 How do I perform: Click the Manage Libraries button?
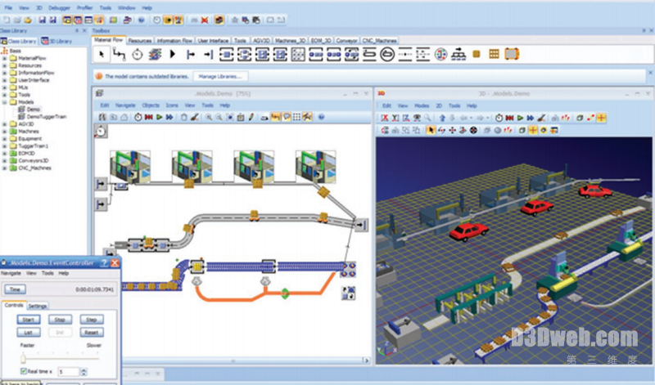tap(219, 76)
